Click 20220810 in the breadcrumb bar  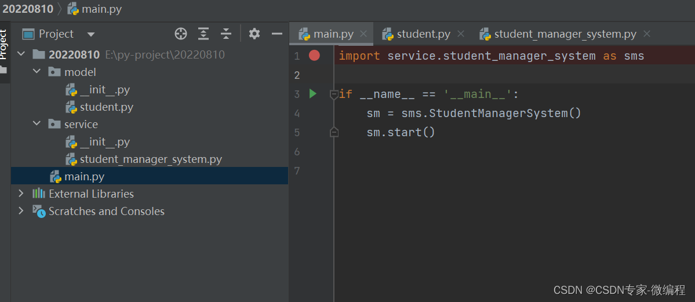tap(27, 9)
